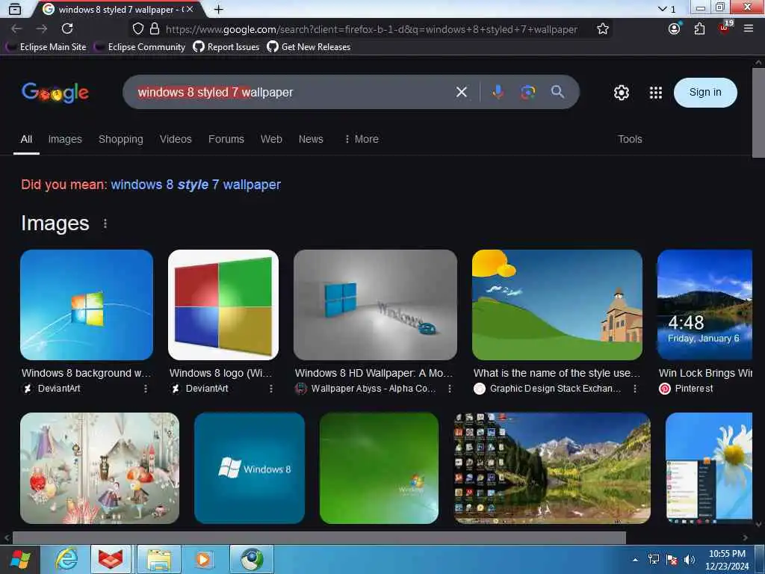Open Windows Explorer folder on taskbar

[x=159, y=559]
